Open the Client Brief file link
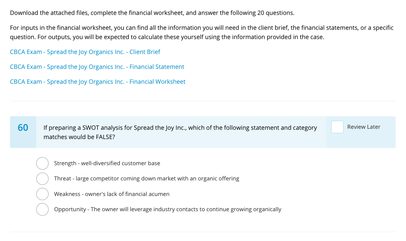 85,52
